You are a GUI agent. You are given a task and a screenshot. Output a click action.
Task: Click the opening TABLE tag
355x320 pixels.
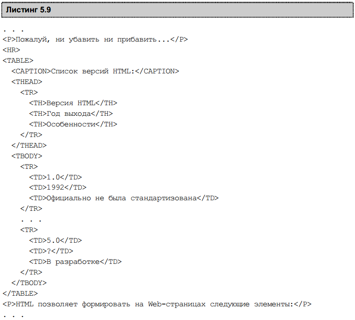[x=18, y=61]
